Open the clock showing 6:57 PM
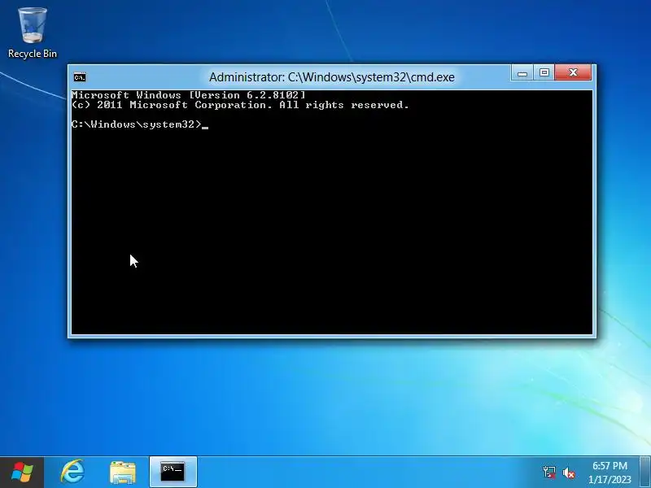 click(609, 465)
